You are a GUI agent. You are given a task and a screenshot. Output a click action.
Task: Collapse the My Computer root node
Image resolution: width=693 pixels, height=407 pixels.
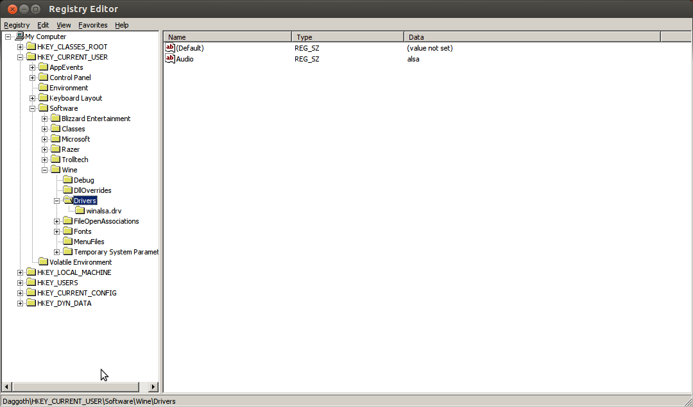click(8, 37)
